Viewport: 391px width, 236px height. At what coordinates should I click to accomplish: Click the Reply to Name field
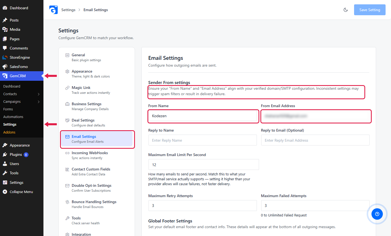[x=203, y=140]
